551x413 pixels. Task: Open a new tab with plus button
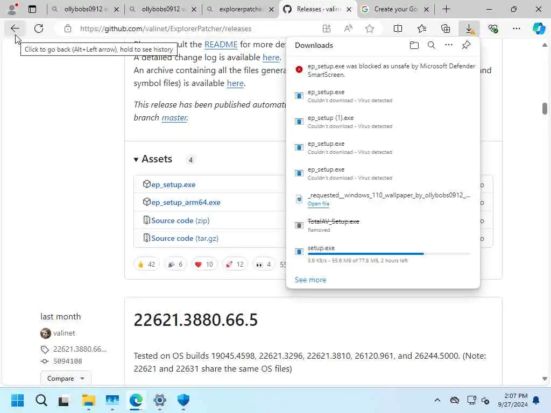446,9
